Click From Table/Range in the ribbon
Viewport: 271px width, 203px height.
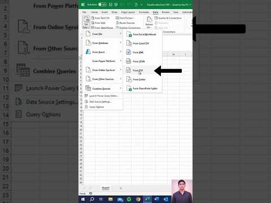102,28
